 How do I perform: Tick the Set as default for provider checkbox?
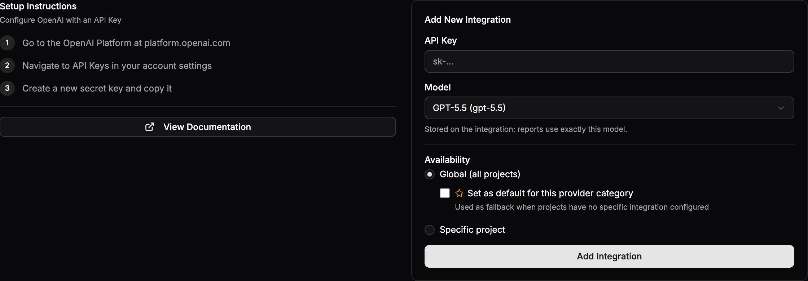pyautogui.click(x=445, y=193)
